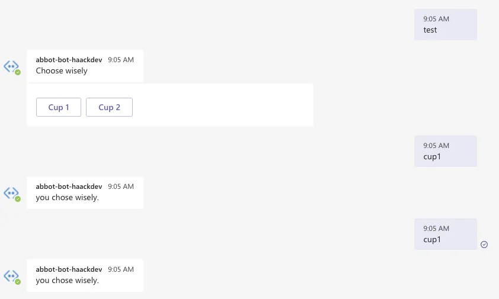Select the first "cup1" sent message
This screenshot has height=299, width=499.
(445, 152)
